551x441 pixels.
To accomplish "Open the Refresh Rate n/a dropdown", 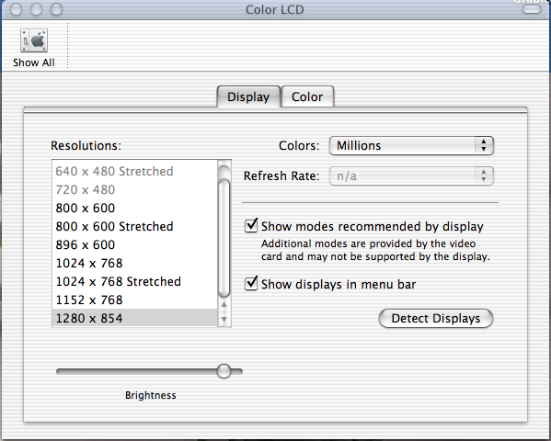I will pos(411,175).
